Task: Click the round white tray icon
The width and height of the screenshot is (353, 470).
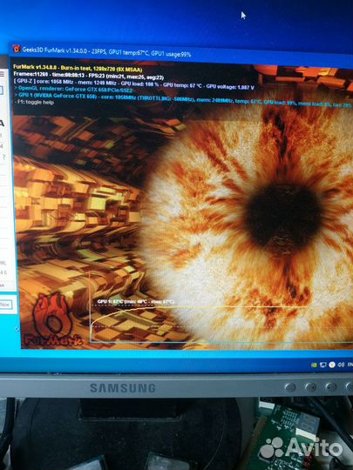Action: [332, 365]
